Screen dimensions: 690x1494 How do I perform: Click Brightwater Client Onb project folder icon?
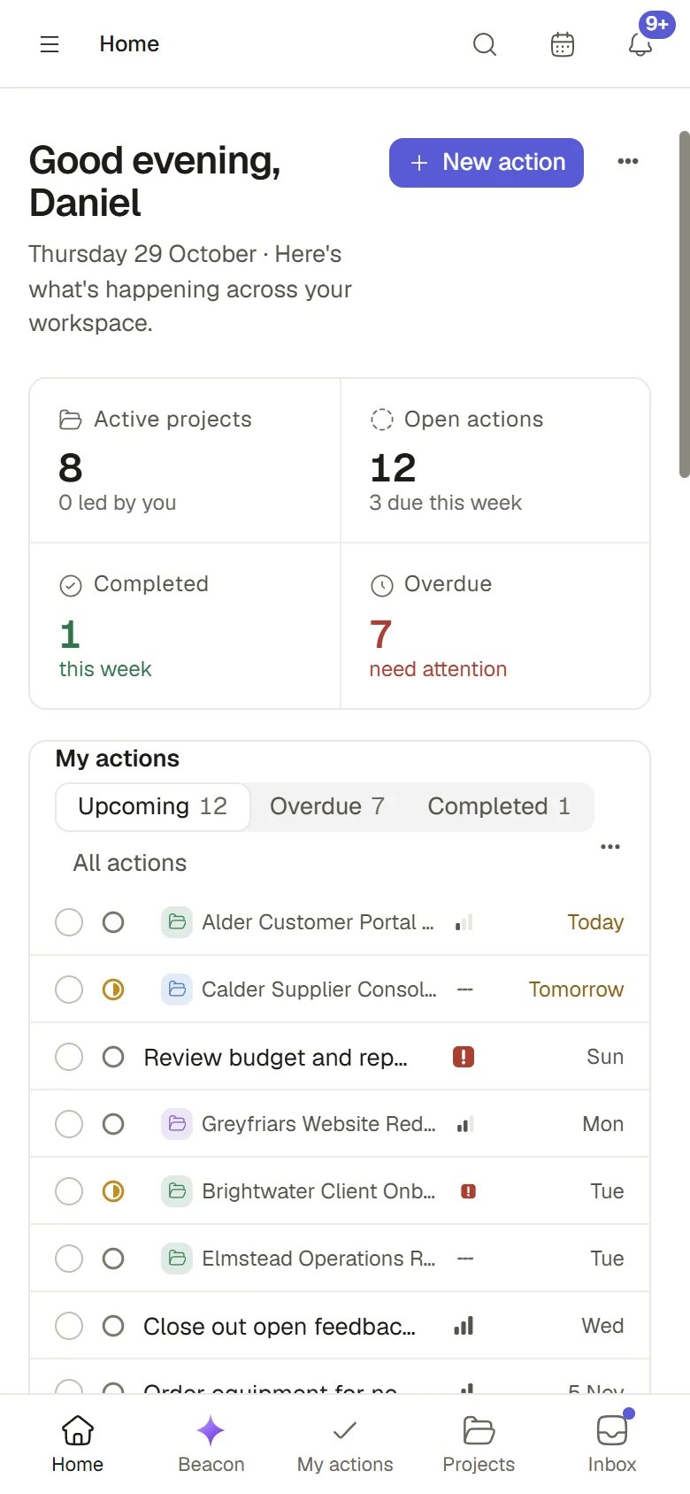click(177, 1191)
